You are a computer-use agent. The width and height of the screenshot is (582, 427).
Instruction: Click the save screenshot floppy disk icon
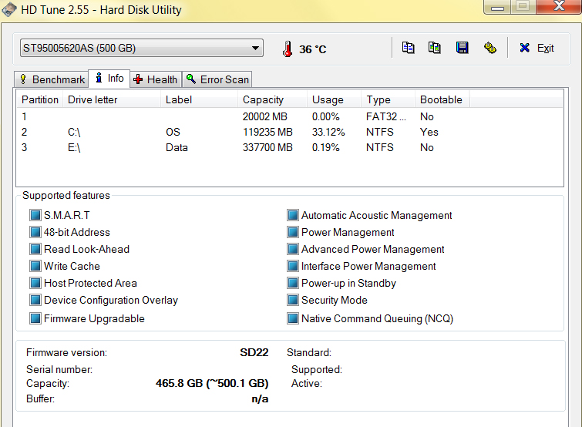tap(462, 48)
